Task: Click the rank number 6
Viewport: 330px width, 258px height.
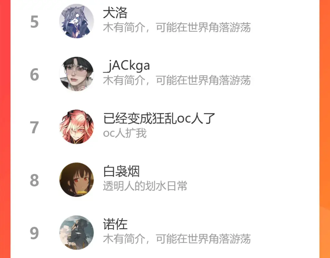Action: pos(34,75)
